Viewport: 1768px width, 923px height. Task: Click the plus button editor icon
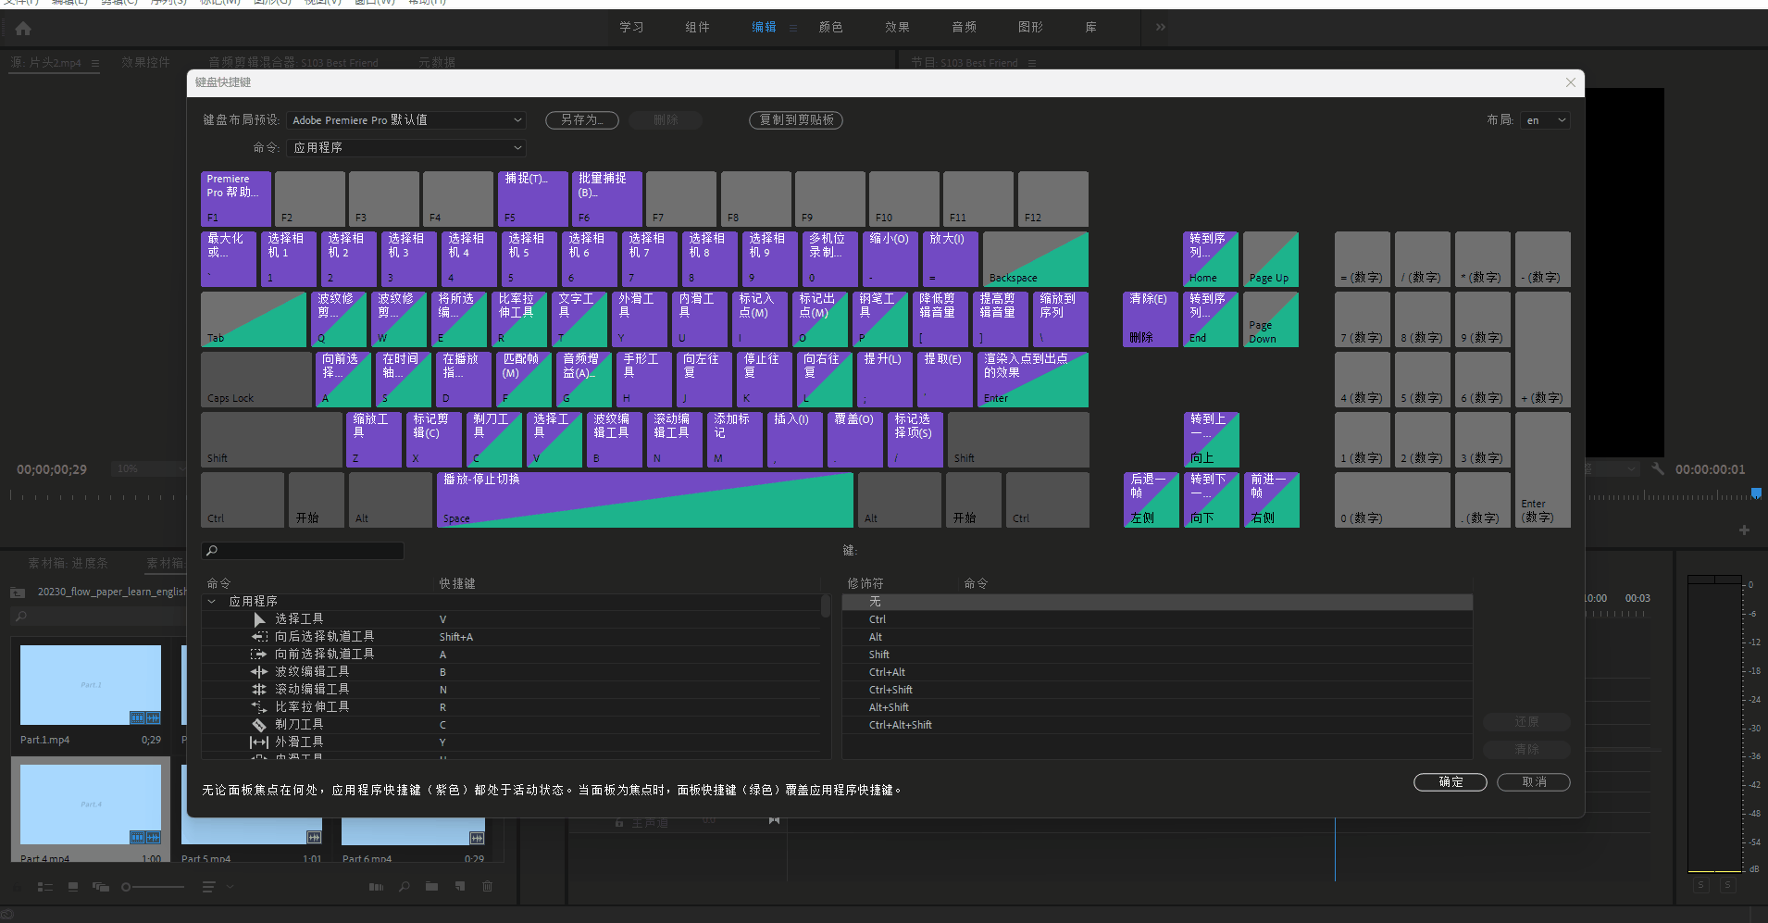click(x=1744, y=530)
